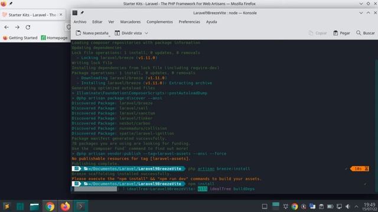Switch to Google Chrome in the taskbar
Image resolution: width=378 pixels, height=212 pixels.
click(50, 206)
